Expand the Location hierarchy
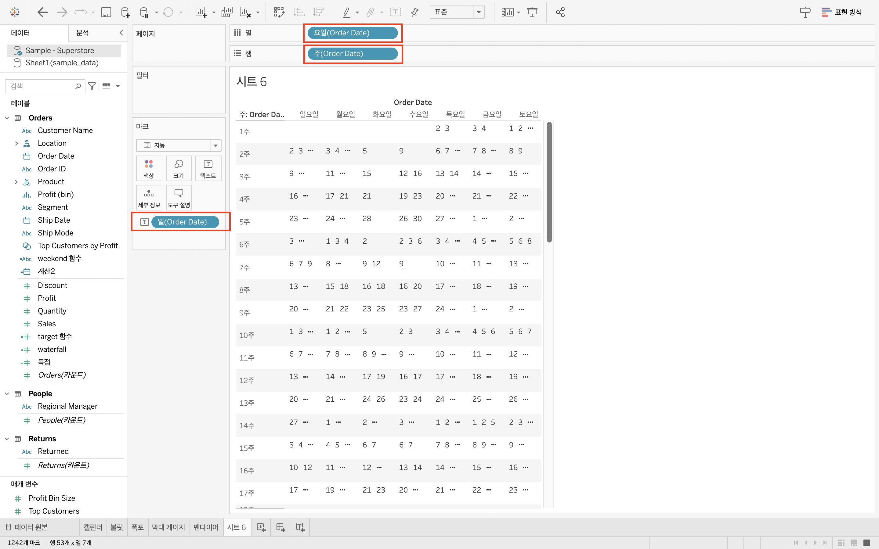 (16, 143)
